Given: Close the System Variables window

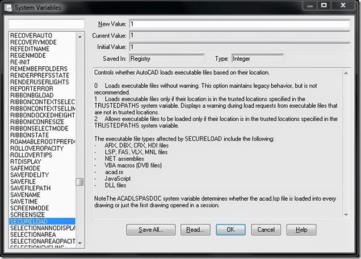Looking at the screenshot, I should coord(343,5).
